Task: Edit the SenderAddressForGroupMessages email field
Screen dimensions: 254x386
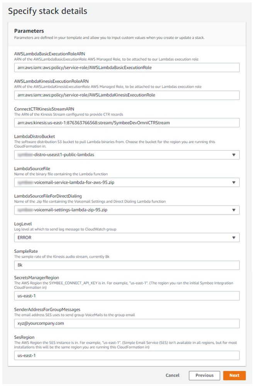Action: point(127,323)
